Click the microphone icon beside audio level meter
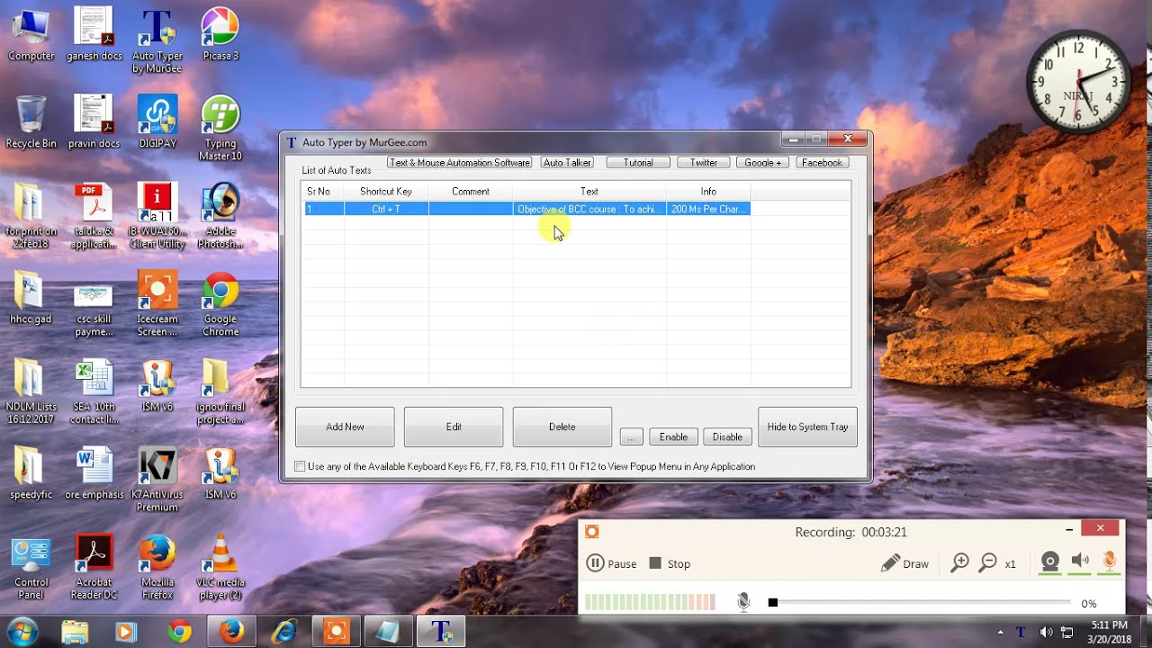1152x648 pixels. pos(743,602)
